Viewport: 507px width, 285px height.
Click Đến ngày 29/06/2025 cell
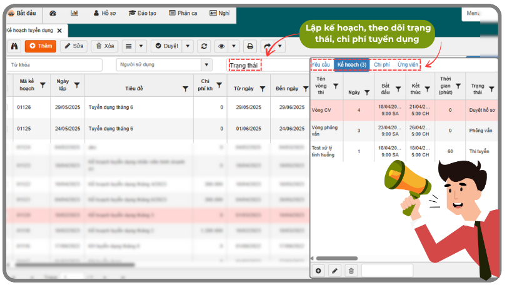[x=292, y=107]
